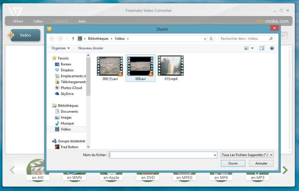
Task: Expand the Nom du fichier history dropdown
Action: click(215, 155)
